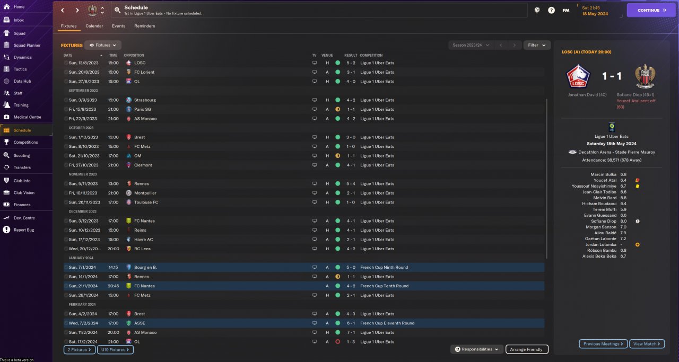This screenshot has height=362, width=679.
Task: Click the magnifier search icon
Action: coord(117,10)
